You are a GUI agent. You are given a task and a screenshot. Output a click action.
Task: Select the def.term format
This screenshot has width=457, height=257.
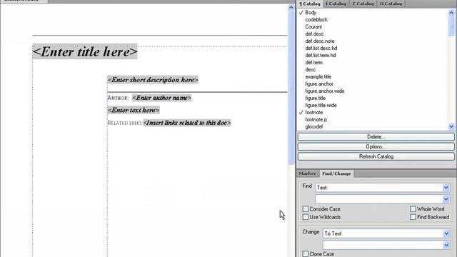click(314, 62)
